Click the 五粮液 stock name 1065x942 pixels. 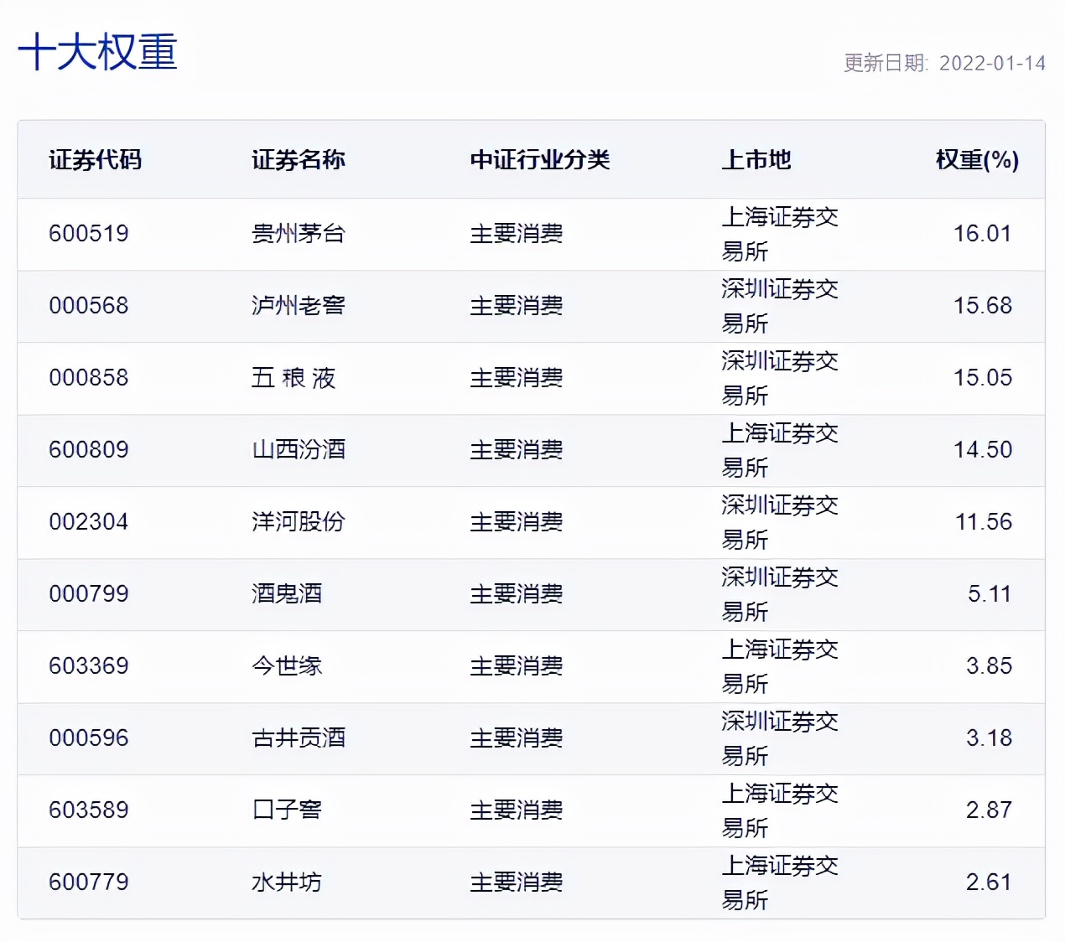click(x=295, y=379)
